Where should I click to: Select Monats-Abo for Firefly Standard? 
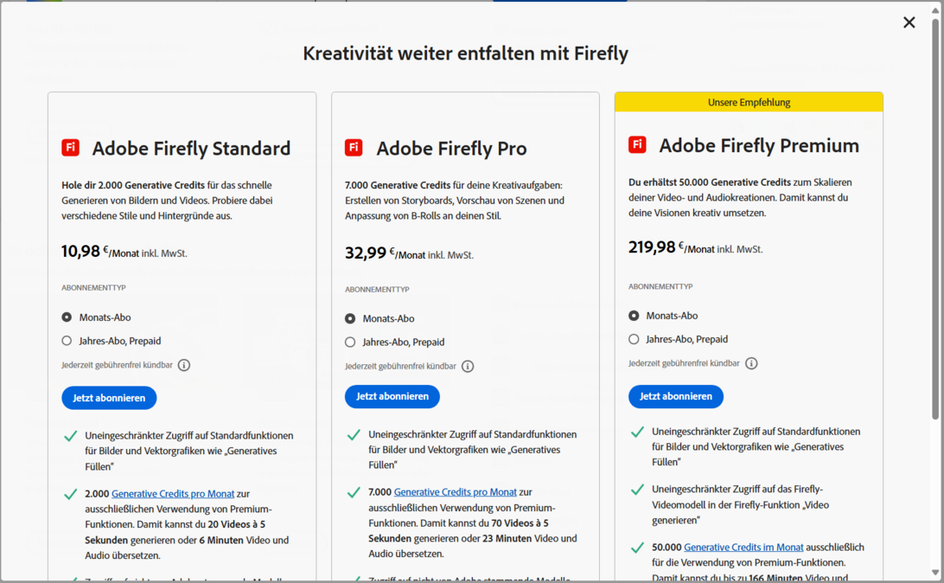pos(67,317)
